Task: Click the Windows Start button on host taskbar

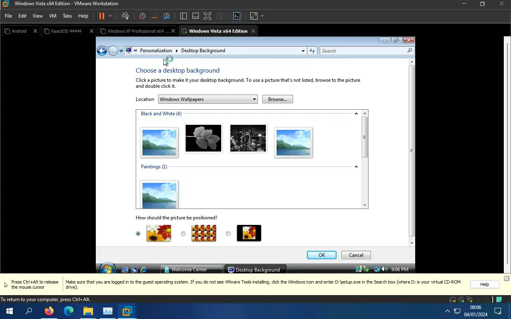Action: (x=10, y=311)
